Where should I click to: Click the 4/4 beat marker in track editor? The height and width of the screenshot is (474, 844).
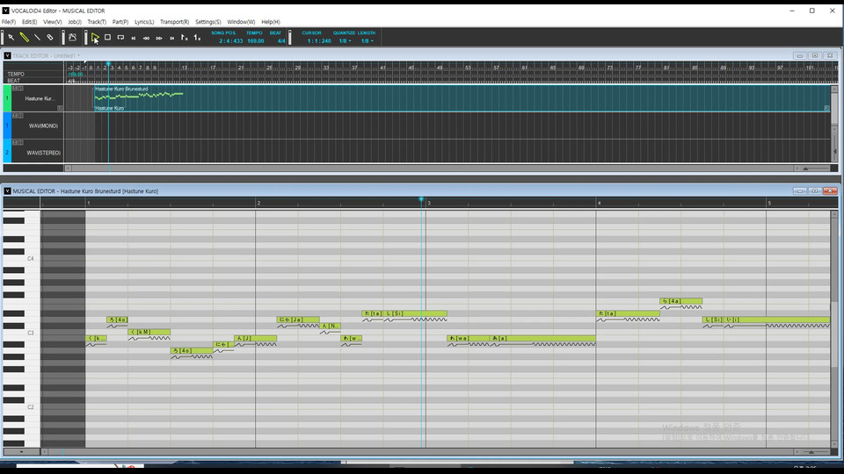point(71,81)
